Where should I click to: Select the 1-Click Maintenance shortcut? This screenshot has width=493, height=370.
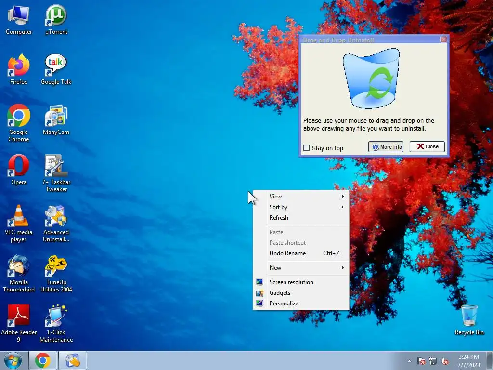pos(56,324)
